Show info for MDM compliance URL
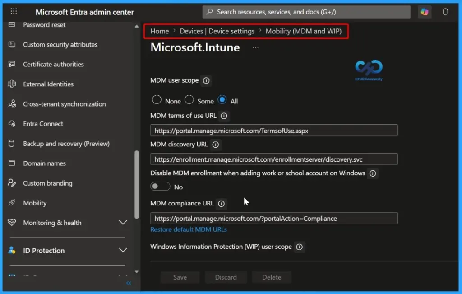 point(221,204)
